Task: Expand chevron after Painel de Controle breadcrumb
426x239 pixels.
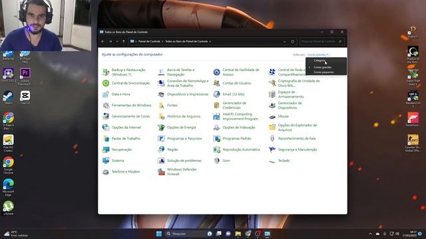Action: pos(162,41)
